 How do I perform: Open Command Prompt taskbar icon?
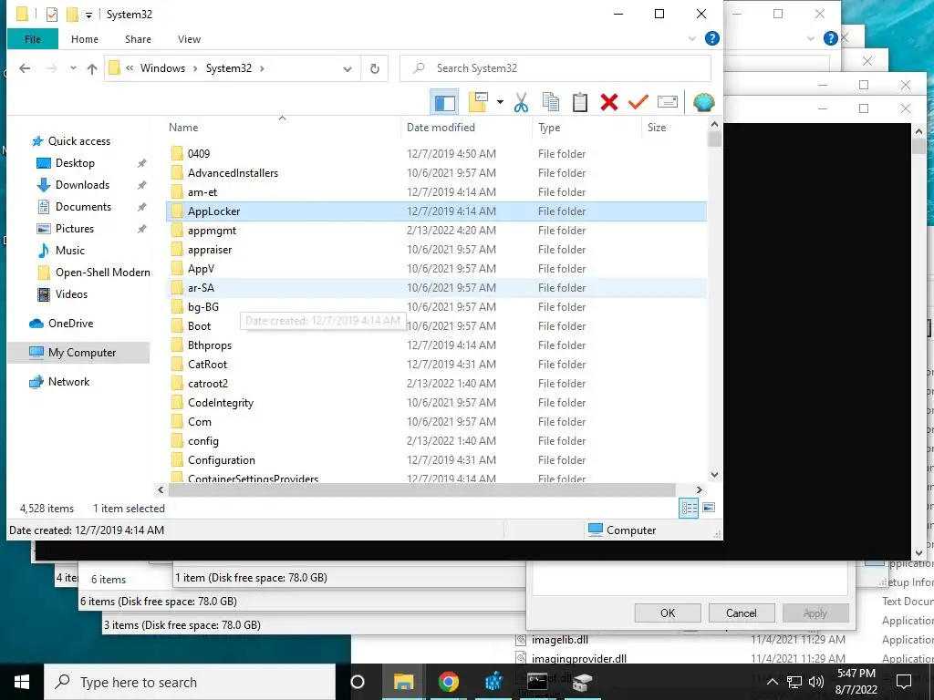coord(537,682)
